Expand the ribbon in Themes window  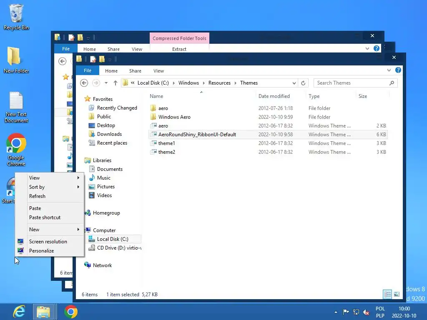(389, 70)
